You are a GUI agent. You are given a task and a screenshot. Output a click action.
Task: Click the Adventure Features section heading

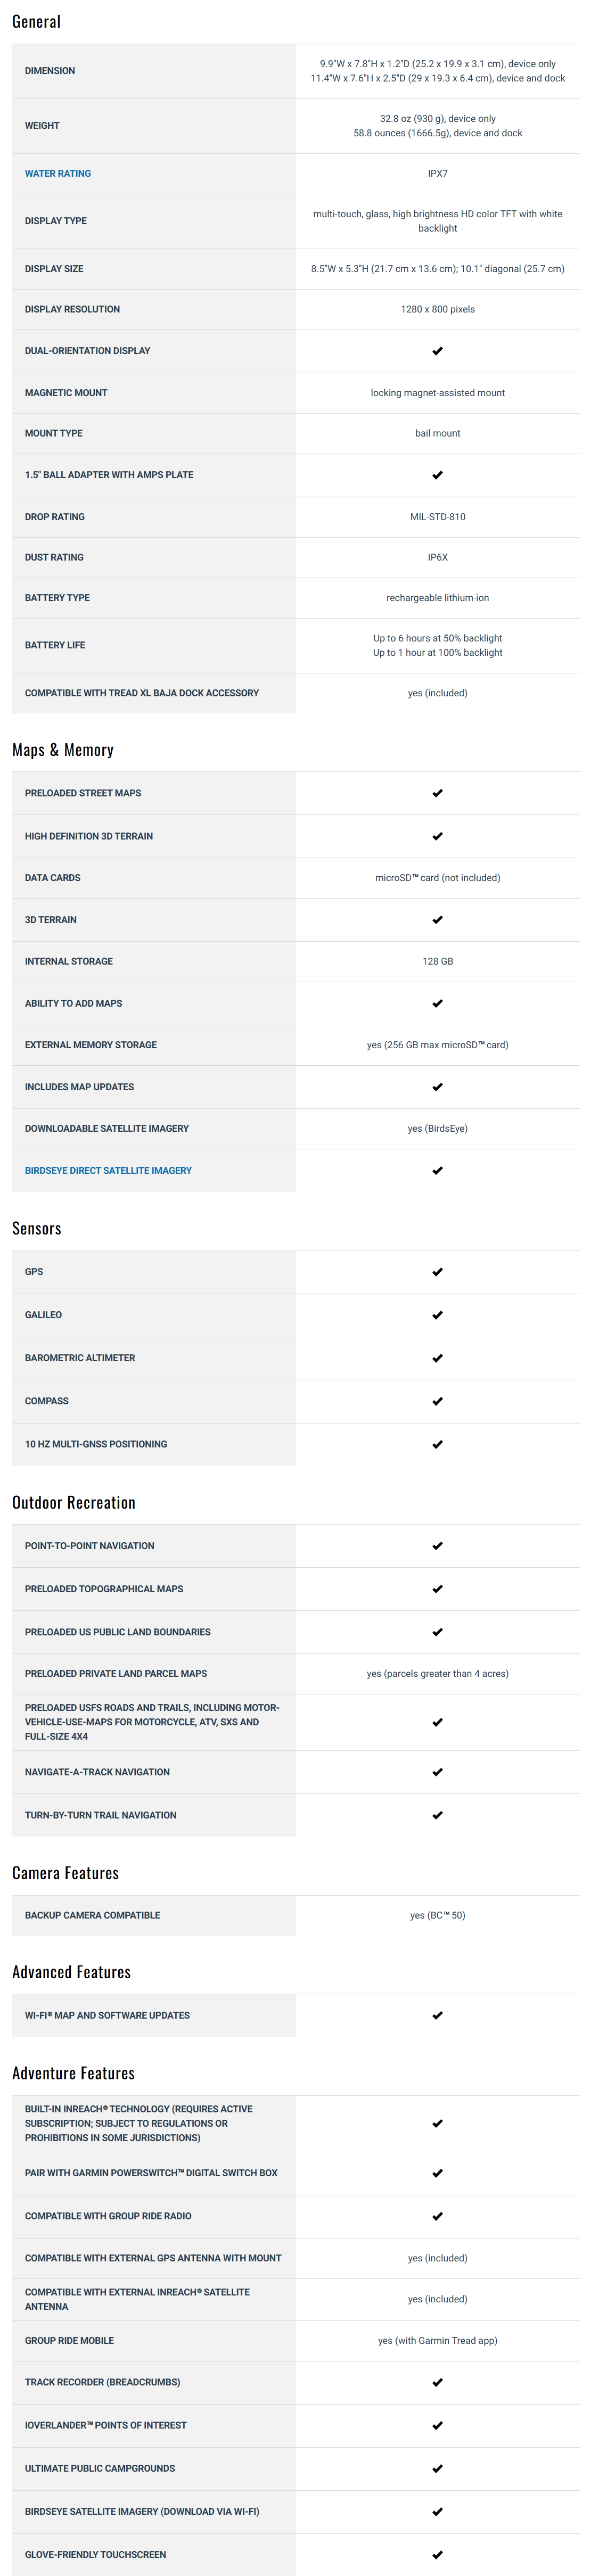tap(73, 2073)
